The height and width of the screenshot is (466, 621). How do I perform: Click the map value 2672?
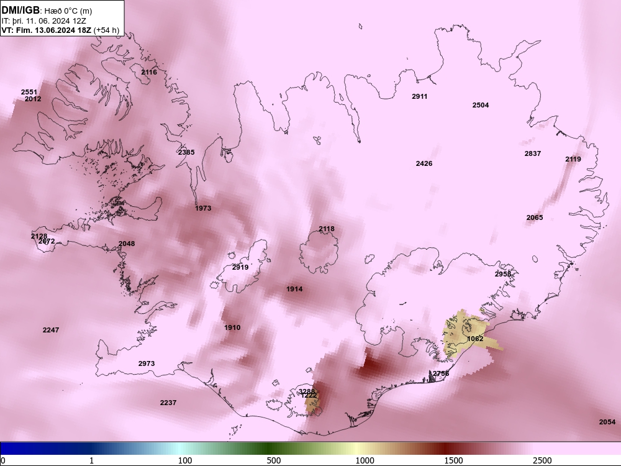(x=47, y=241)
